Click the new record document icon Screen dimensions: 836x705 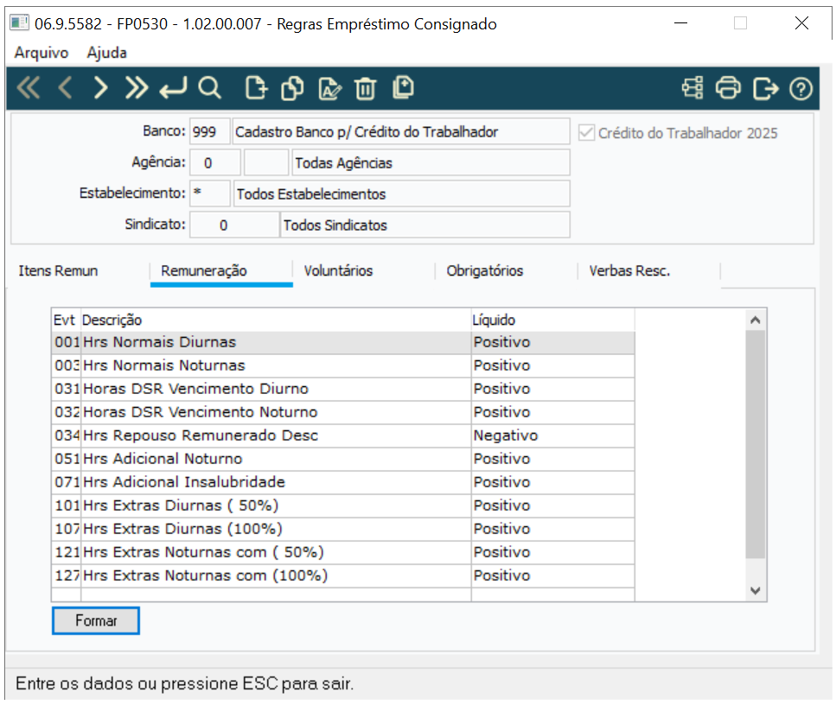[x=256, y=88]
